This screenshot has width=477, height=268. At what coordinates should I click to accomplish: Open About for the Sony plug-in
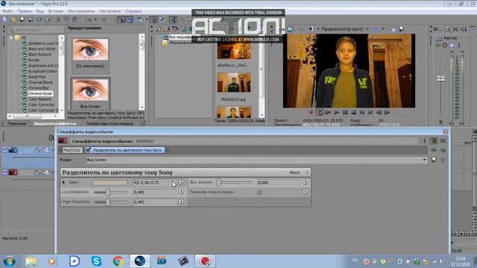pos(294,173)
